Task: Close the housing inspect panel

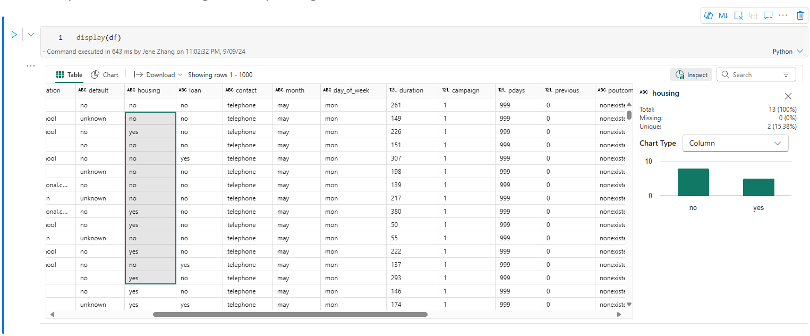Action: point(788,96)
